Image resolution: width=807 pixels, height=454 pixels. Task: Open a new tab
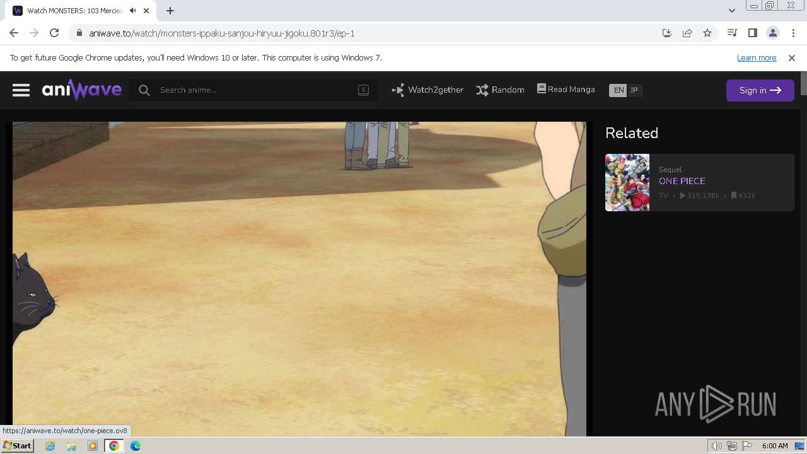(x=170, y=11)
